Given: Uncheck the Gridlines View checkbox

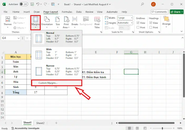Looking at the screenshot, I should click(138, 23).
